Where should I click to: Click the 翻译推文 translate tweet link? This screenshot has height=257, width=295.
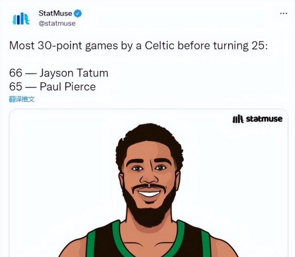(x=22, y=99)
